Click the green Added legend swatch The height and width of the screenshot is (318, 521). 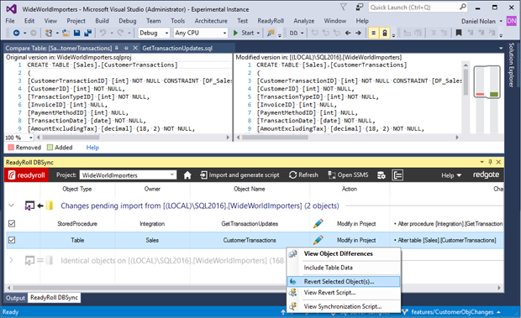[x=50, y=148]
